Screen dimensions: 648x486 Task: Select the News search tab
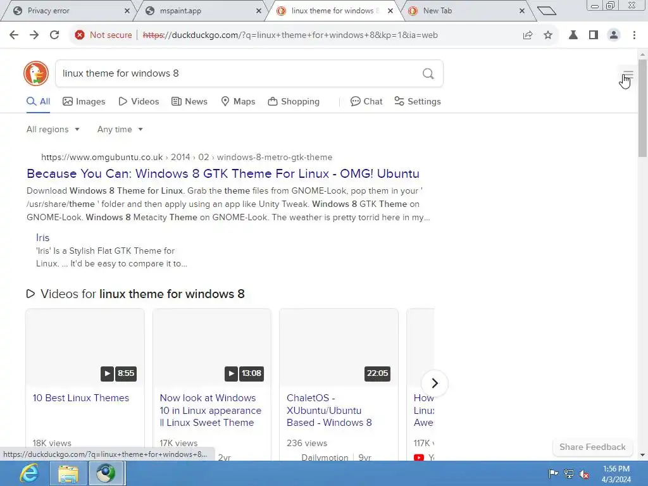tap(190, 102)
